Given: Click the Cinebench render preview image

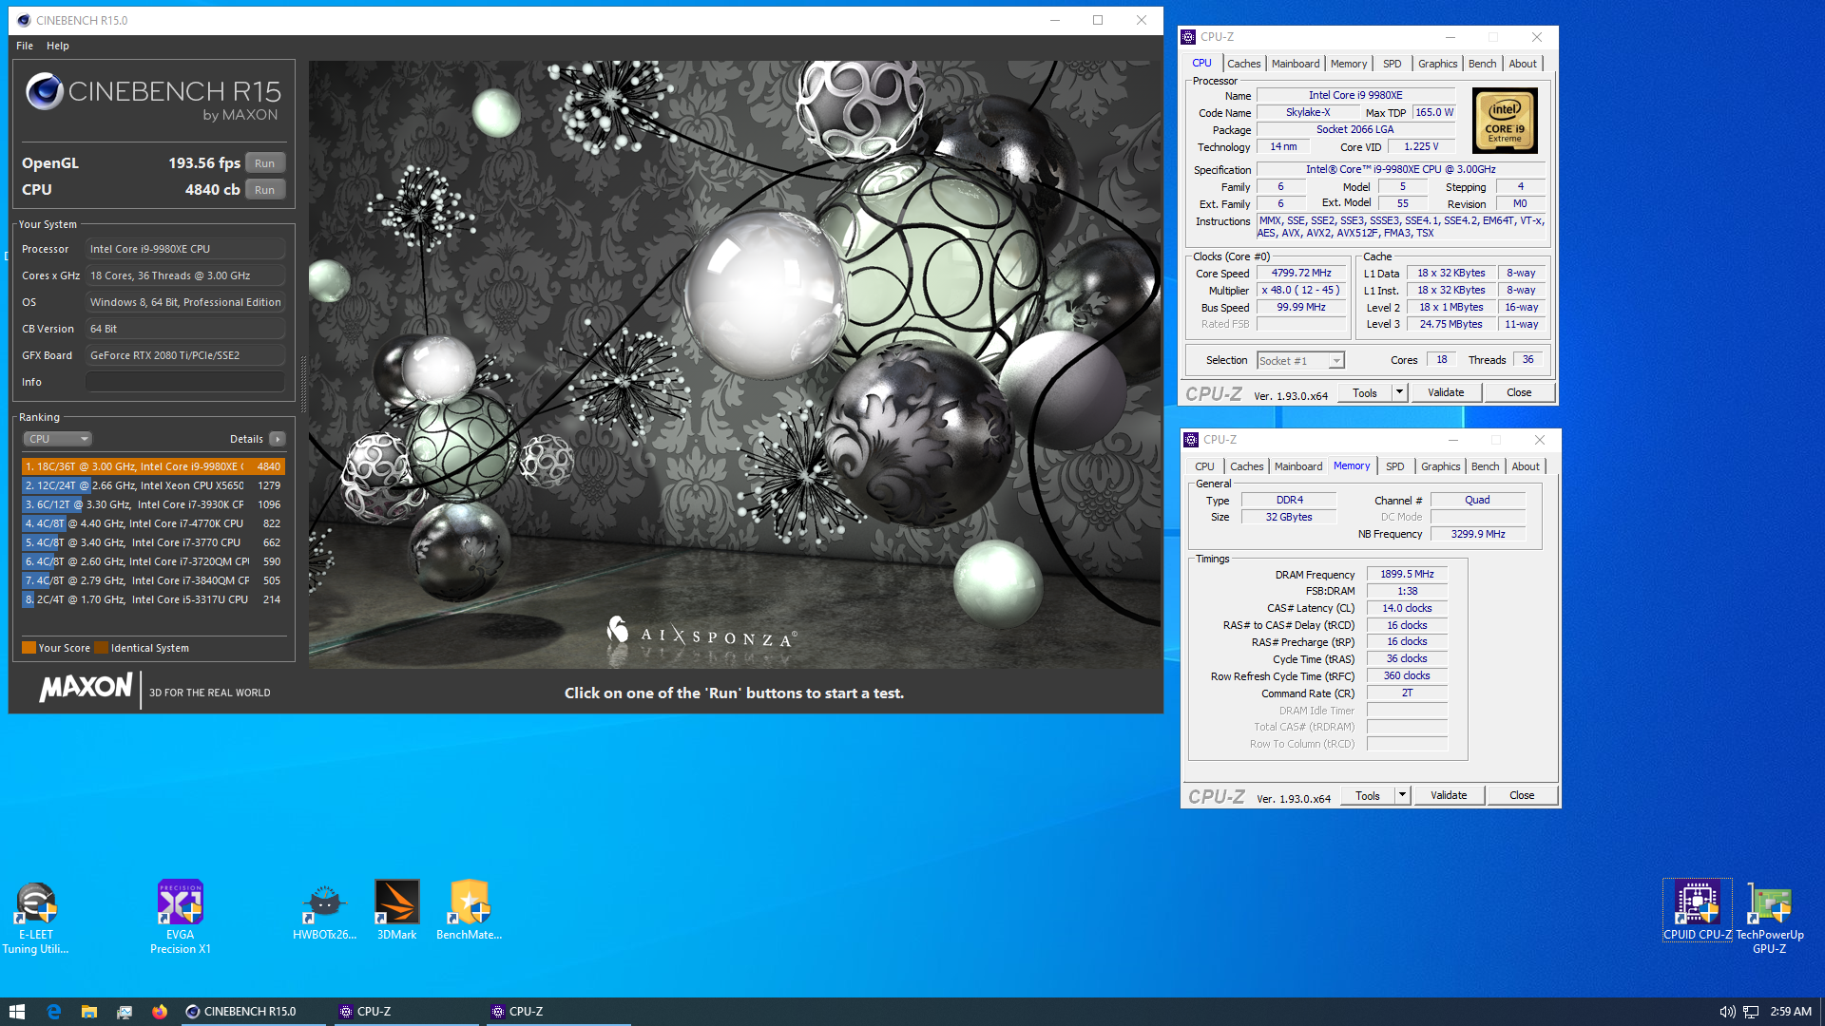Looking at the screenshot, I should click(x=735, y=365).
